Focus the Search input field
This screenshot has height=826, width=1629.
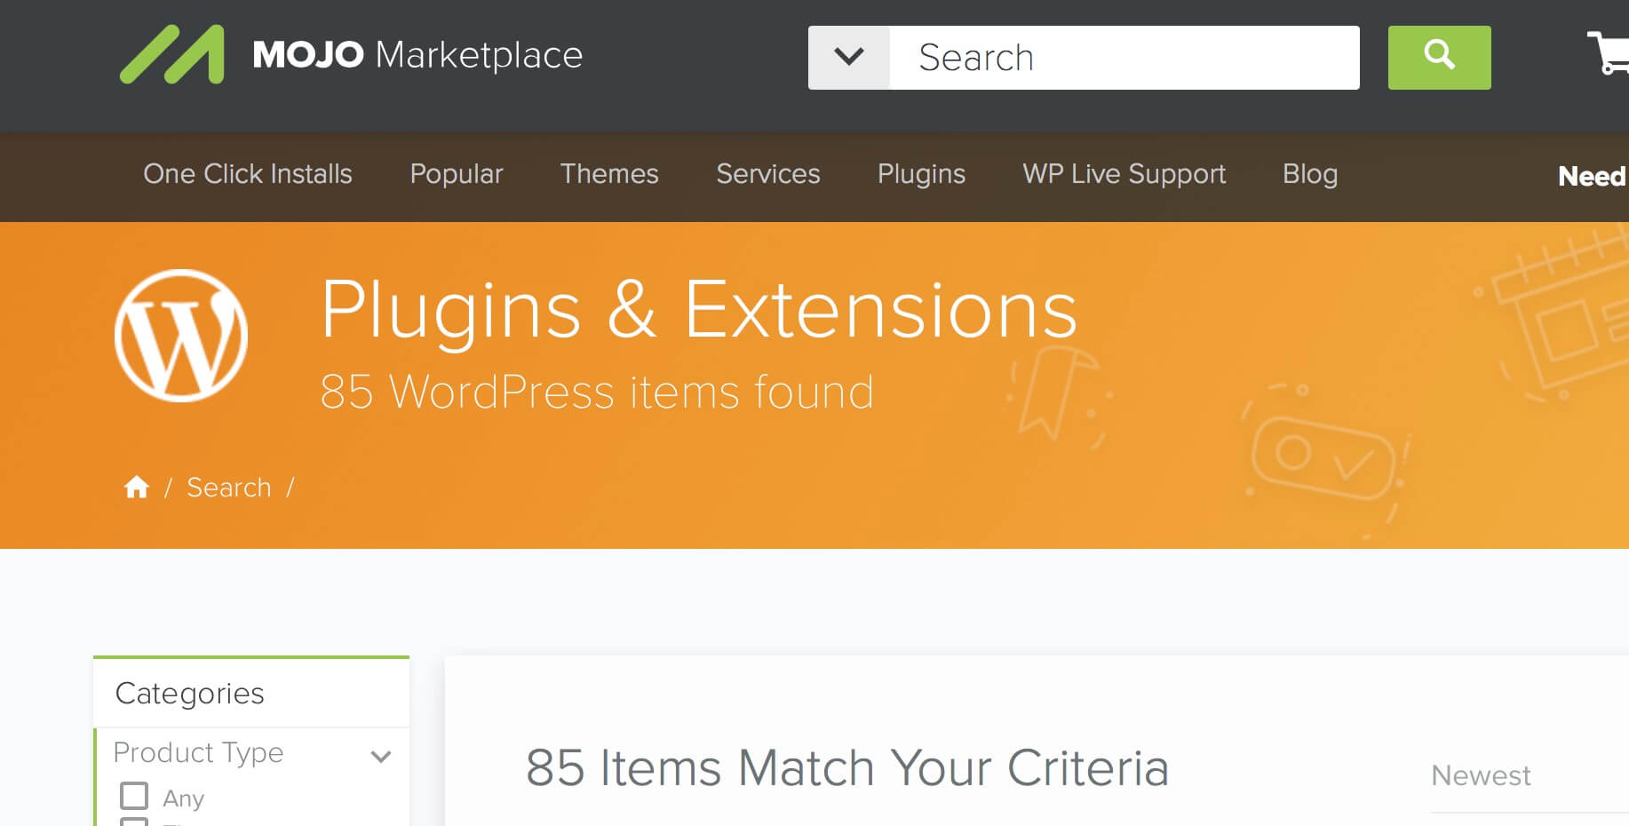coord(1124,58)
